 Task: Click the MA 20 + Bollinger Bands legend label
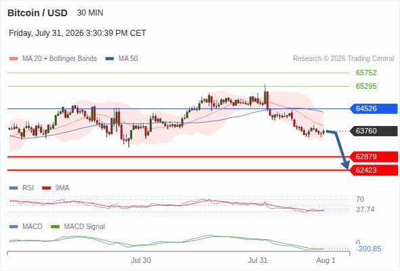[x=60, y=59]
